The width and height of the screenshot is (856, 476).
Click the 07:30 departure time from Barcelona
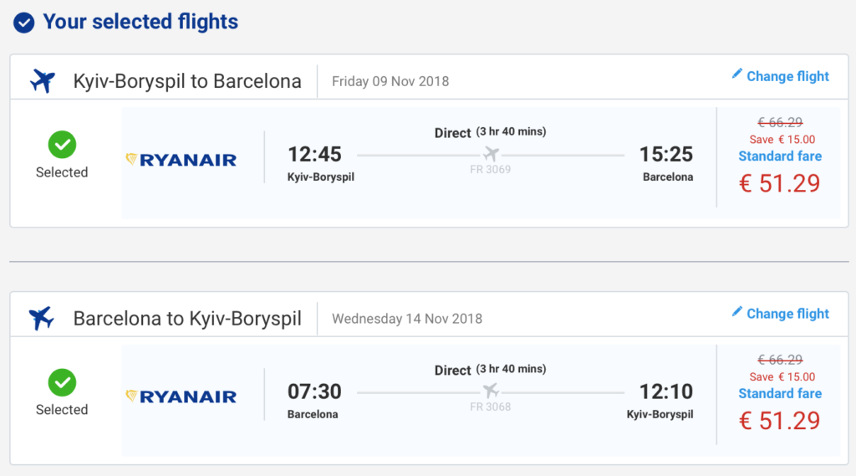(314, 392)
